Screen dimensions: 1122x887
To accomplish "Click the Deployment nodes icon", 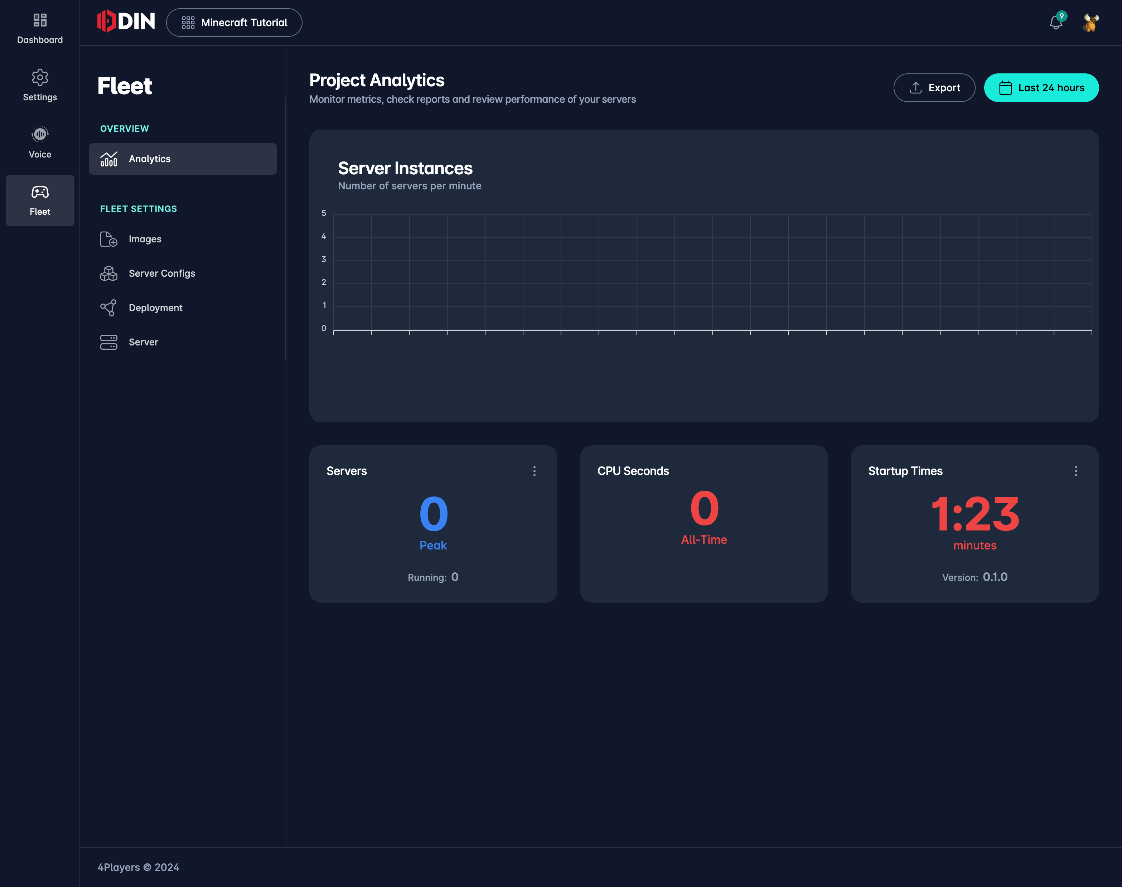I will click(108, 307).
